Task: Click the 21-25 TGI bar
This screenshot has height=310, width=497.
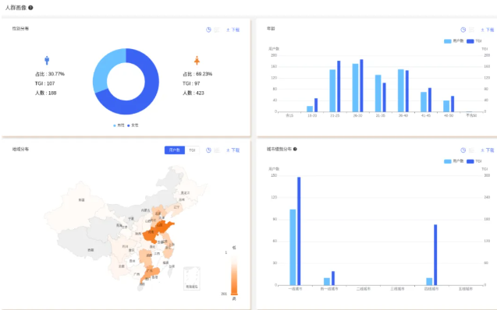Action: [339, 86]
